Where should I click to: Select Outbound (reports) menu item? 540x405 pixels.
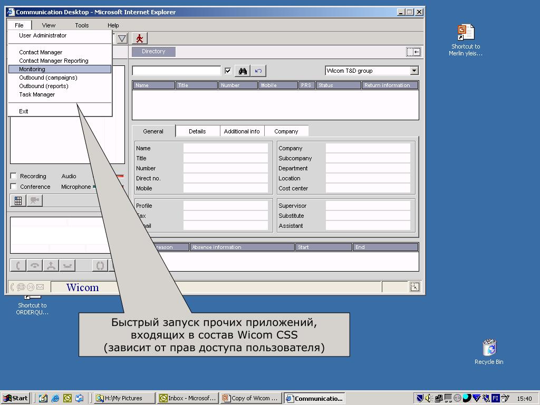pyautogui.click(x=60, y=86)
